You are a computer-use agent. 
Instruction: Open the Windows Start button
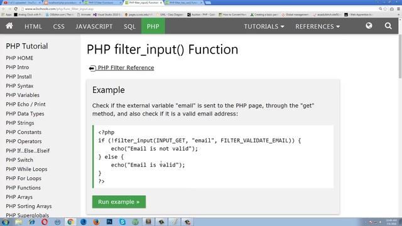click(6, 222)
